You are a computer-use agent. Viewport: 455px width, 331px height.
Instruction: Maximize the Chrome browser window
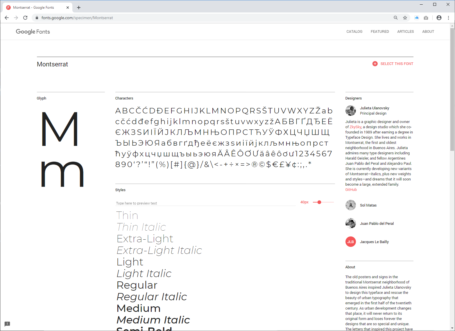(x=435, y=4)
